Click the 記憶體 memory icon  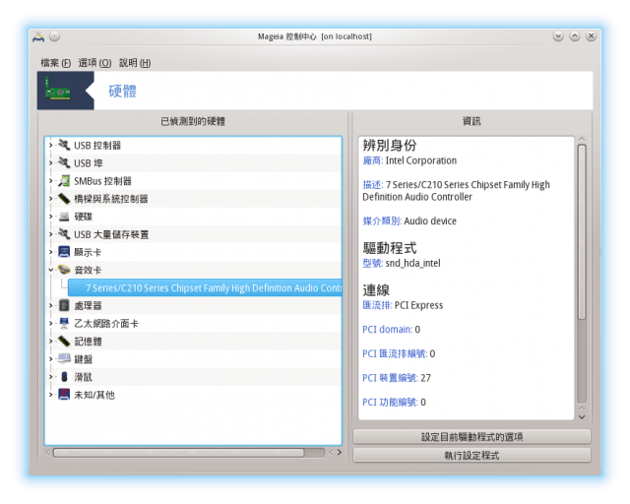64,341
